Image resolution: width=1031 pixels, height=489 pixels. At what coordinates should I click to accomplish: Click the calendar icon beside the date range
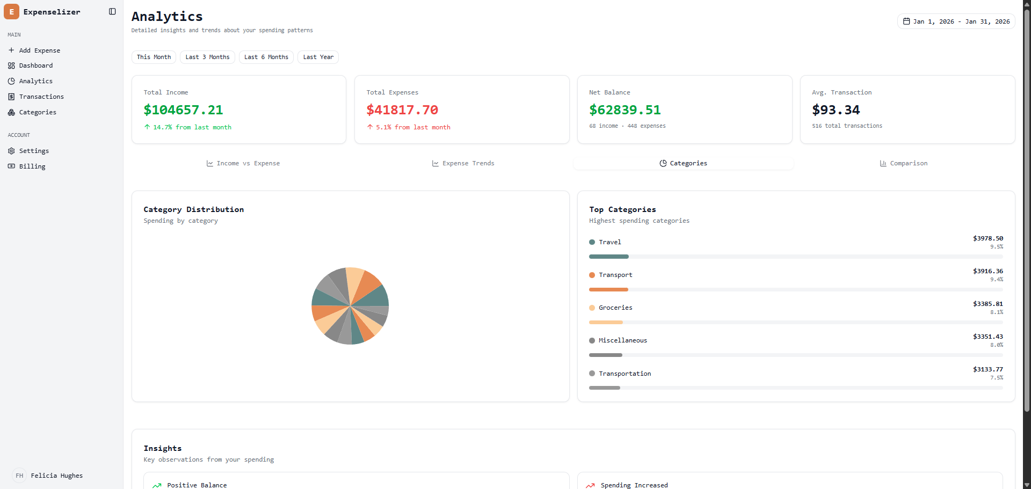[906, 21]
